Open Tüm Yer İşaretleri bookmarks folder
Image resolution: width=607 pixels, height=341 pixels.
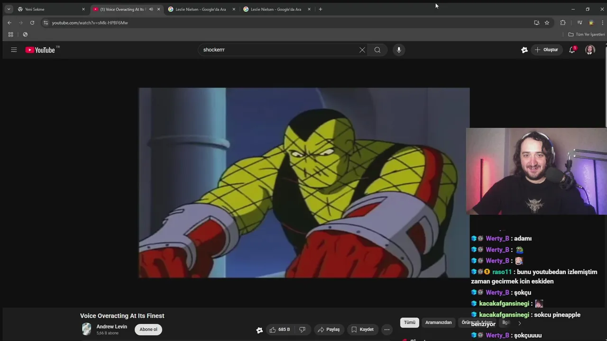point(587,35)
